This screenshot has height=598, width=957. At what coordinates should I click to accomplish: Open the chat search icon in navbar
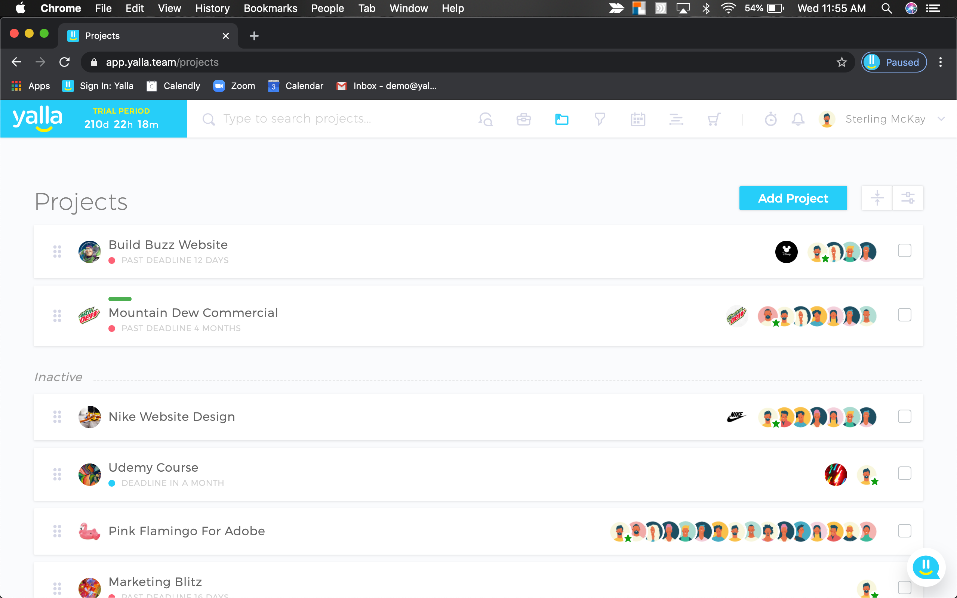[486, 119]
